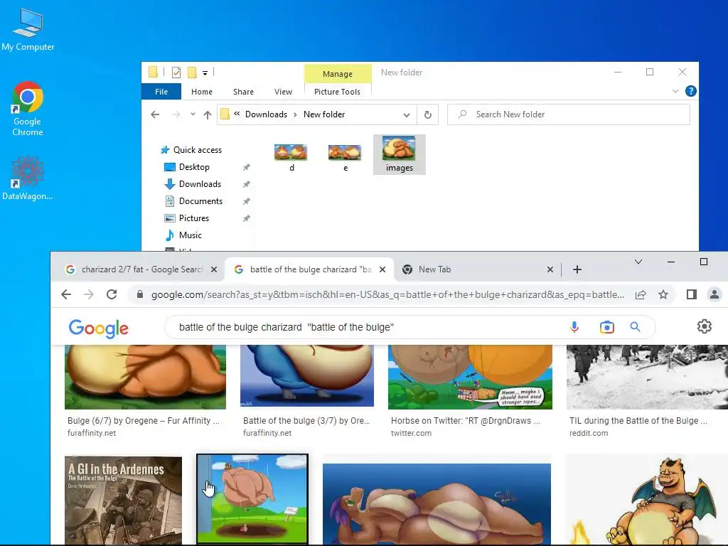Search by image with camera icon

(606, 327)
